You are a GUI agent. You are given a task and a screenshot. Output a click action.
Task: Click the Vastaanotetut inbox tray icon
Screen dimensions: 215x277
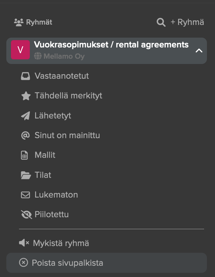[25, 76]
